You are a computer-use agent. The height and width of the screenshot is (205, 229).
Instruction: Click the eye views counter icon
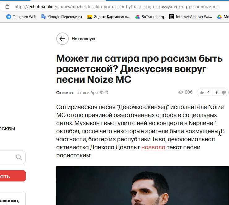coord(181,92)
